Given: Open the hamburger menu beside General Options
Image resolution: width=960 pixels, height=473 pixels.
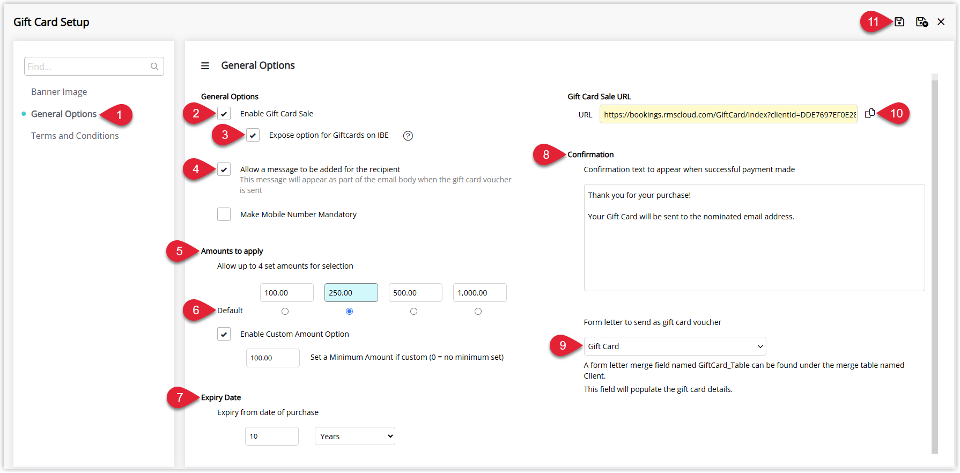Looking at the screenshot, I should click(205, 65).
